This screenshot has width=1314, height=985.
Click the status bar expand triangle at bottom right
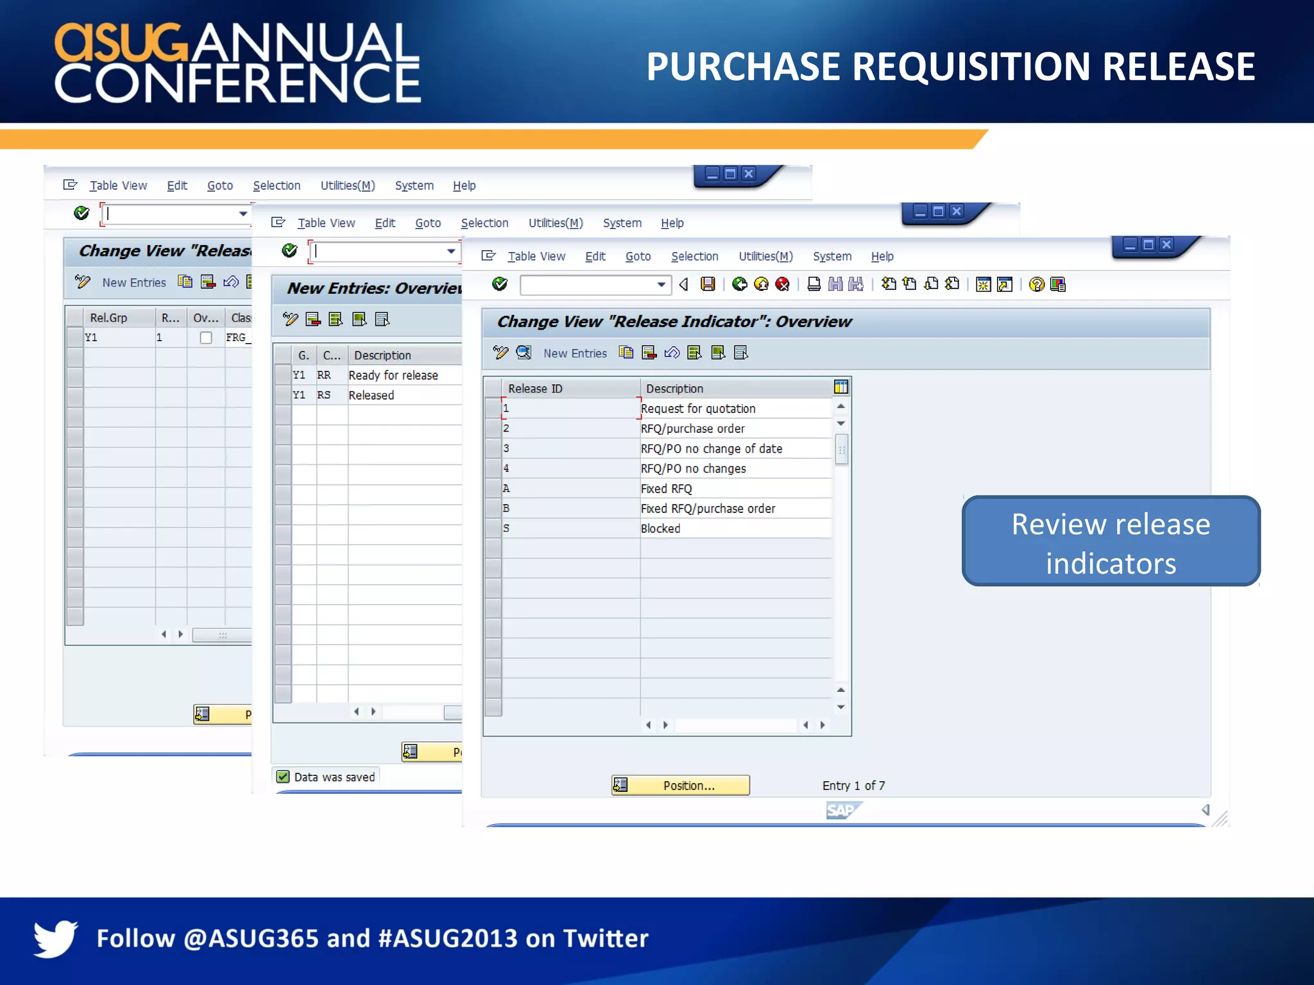(x=1206, y=810)
